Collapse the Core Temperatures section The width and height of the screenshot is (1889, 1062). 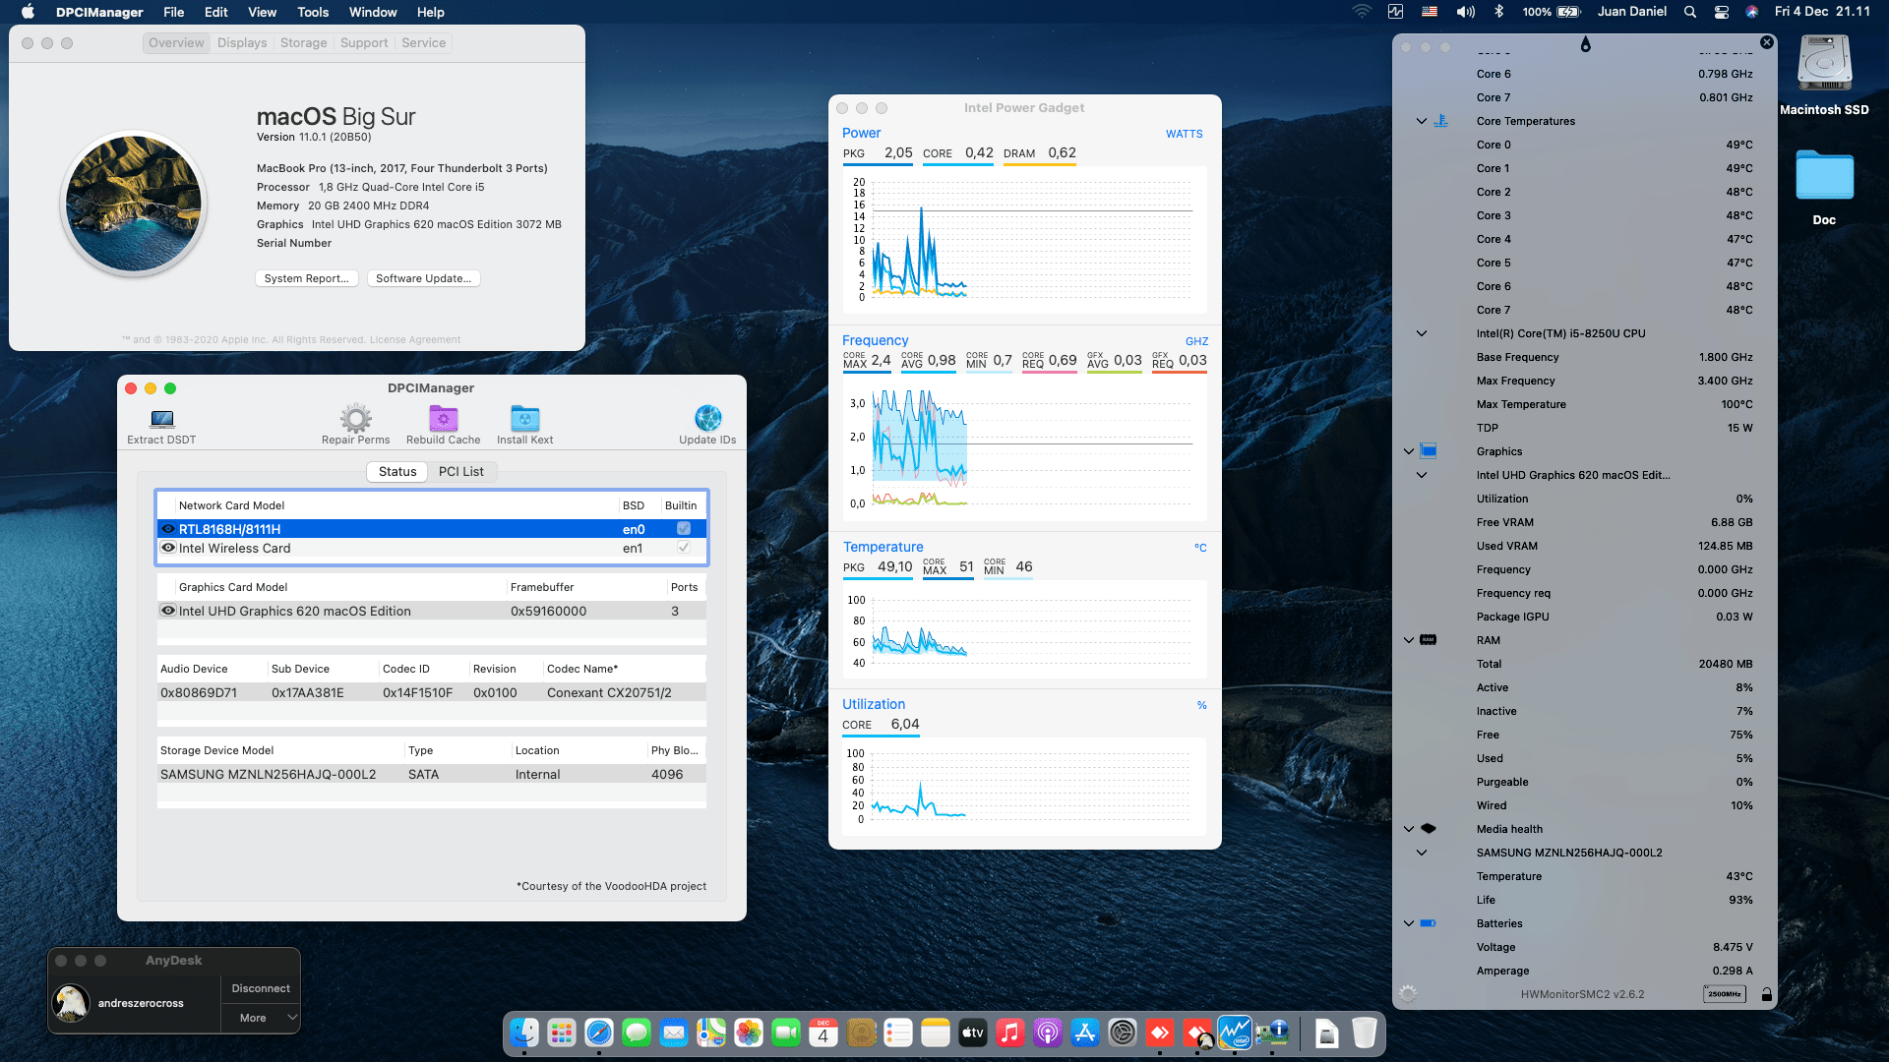click(x=1421, y=120)
